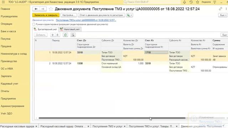Open Производство section

[9, 61]
